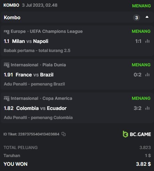
Task: Select the Colombia vs Ecuador match
Action: [41, 108]
